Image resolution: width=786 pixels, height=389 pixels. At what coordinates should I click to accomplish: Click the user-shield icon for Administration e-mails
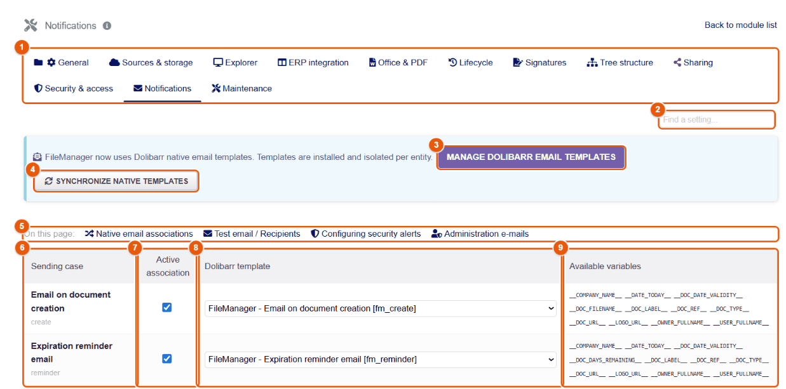coord(437,234)
